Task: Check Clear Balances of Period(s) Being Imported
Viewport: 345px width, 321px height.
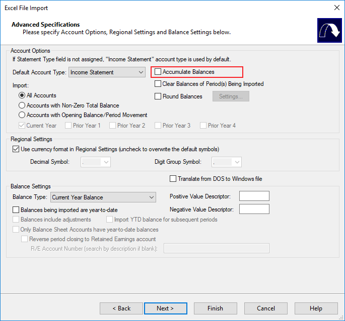Action: 158,84
